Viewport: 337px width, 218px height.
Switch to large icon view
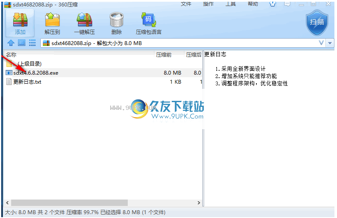coord(21,43)
